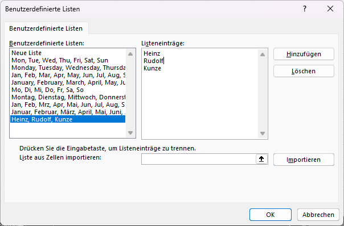Select the 'January, February, March' list
Viewport: 344px width, 226px height.
click(x=68, y=82)
